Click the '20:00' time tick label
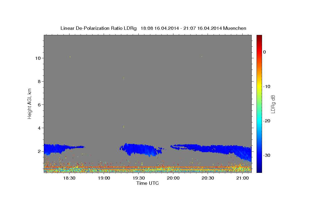 [x=173, y=178]
